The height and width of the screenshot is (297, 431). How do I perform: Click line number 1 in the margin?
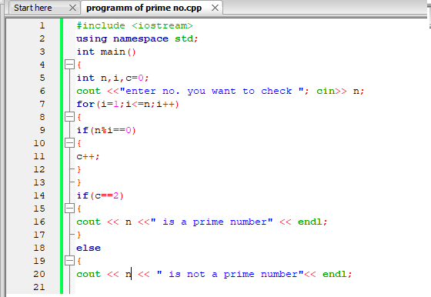tap(42, 25)
